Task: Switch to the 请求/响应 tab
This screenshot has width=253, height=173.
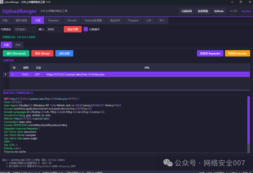Action: coord(21,20)
